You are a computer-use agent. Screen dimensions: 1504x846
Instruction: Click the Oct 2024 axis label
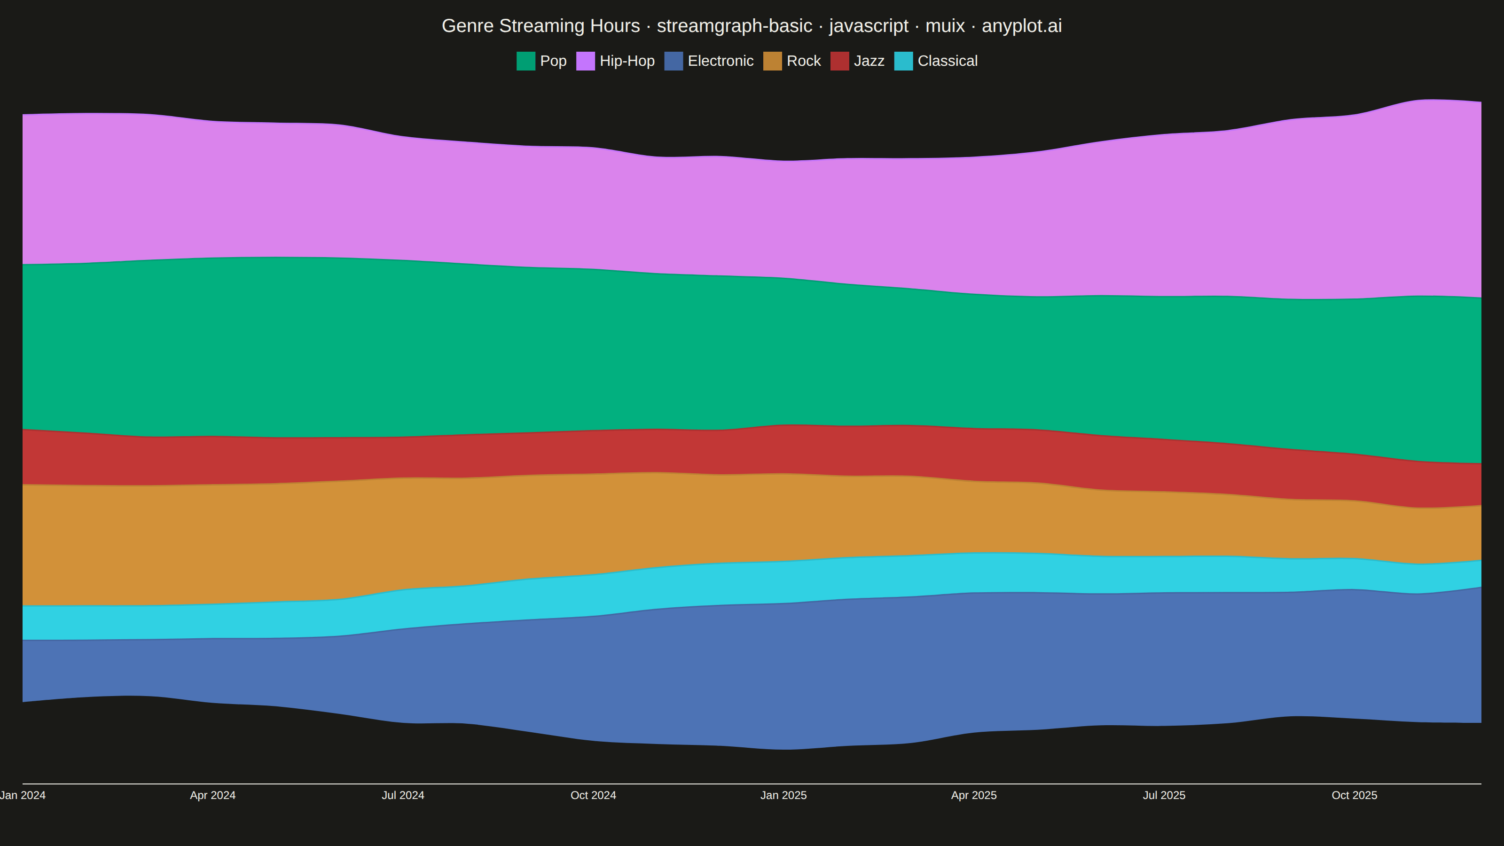[593, 795]
